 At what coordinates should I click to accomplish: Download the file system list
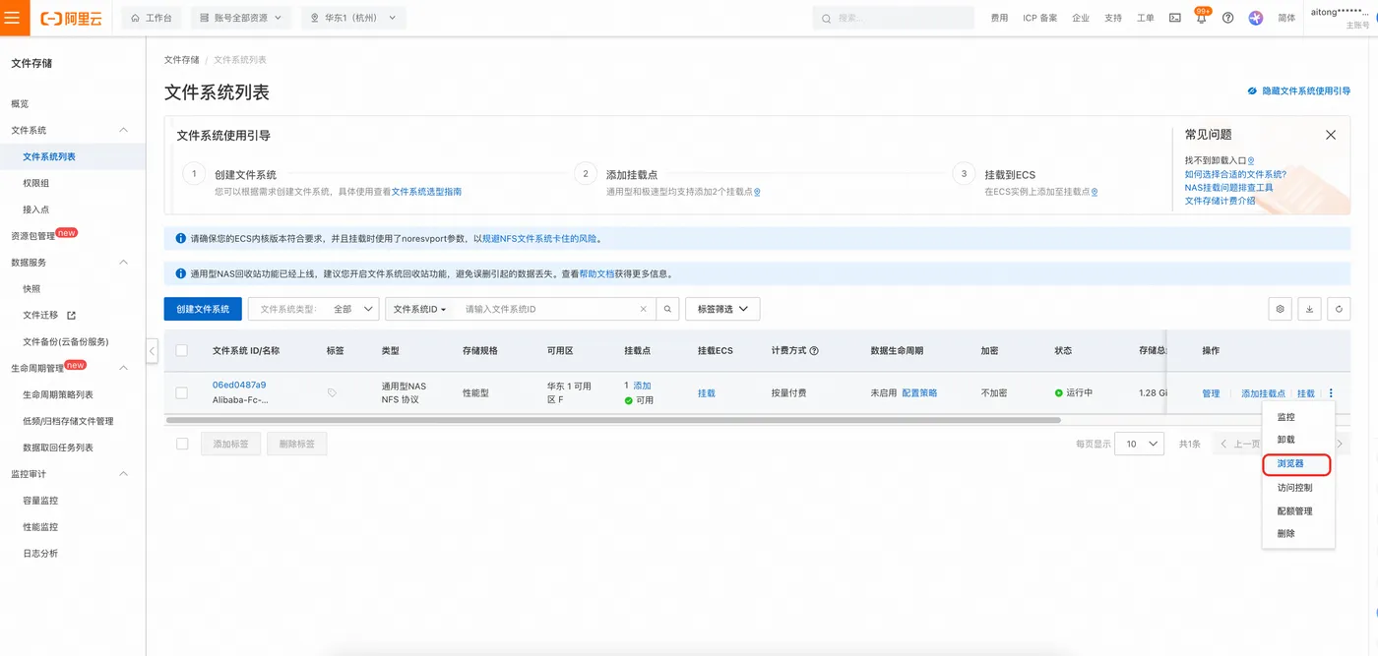(1309, 309)
